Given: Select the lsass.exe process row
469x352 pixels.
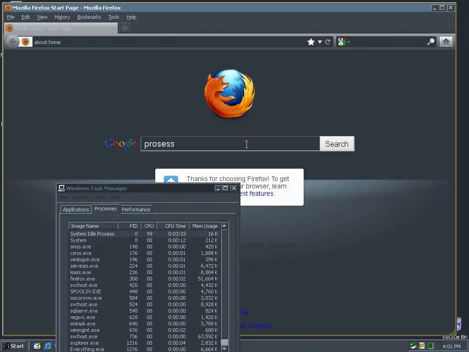Looking at the screenshot, I should (x=144, y=272).
